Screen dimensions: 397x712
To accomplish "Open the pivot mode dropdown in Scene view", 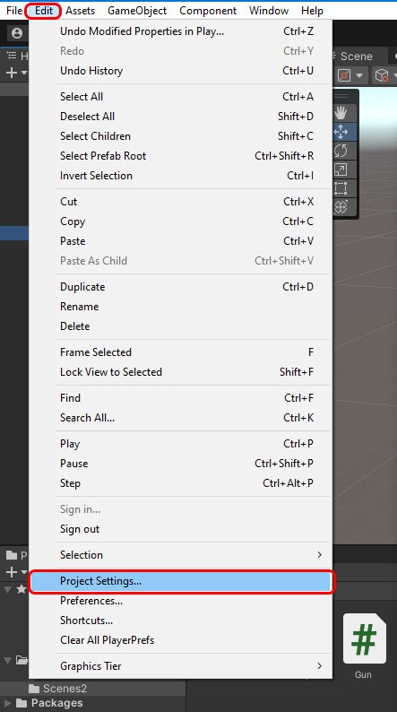I will (x=350, y=75).
